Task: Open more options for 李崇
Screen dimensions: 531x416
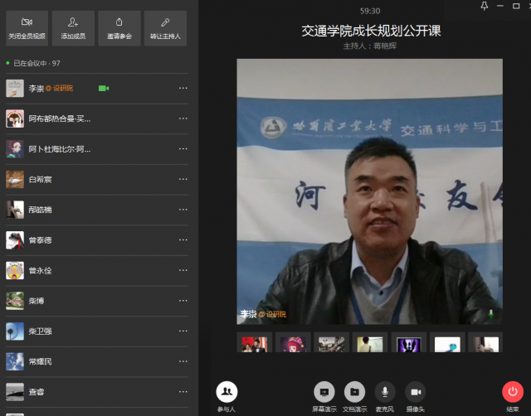Action: 183,89
